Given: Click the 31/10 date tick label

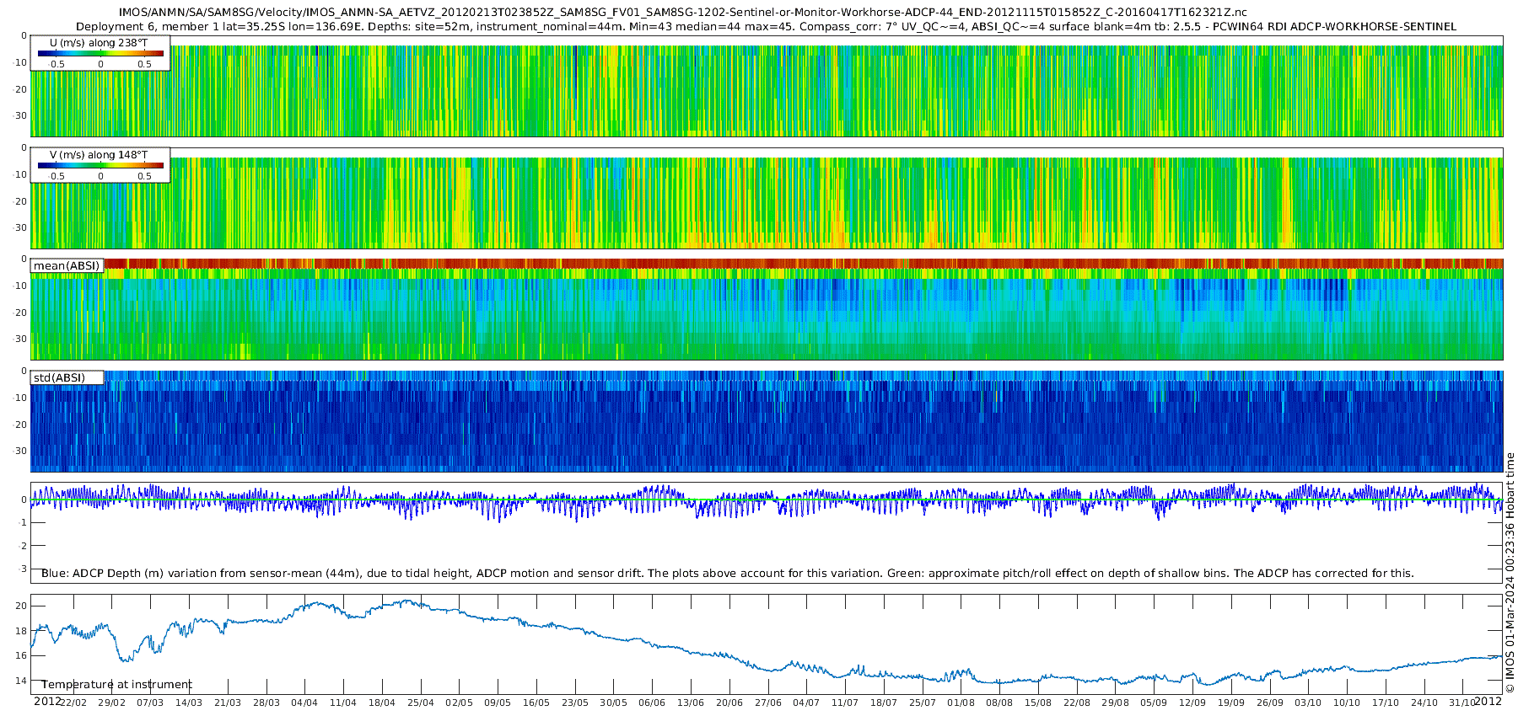Looking at the screenshot, I should tap(1462, 703).
